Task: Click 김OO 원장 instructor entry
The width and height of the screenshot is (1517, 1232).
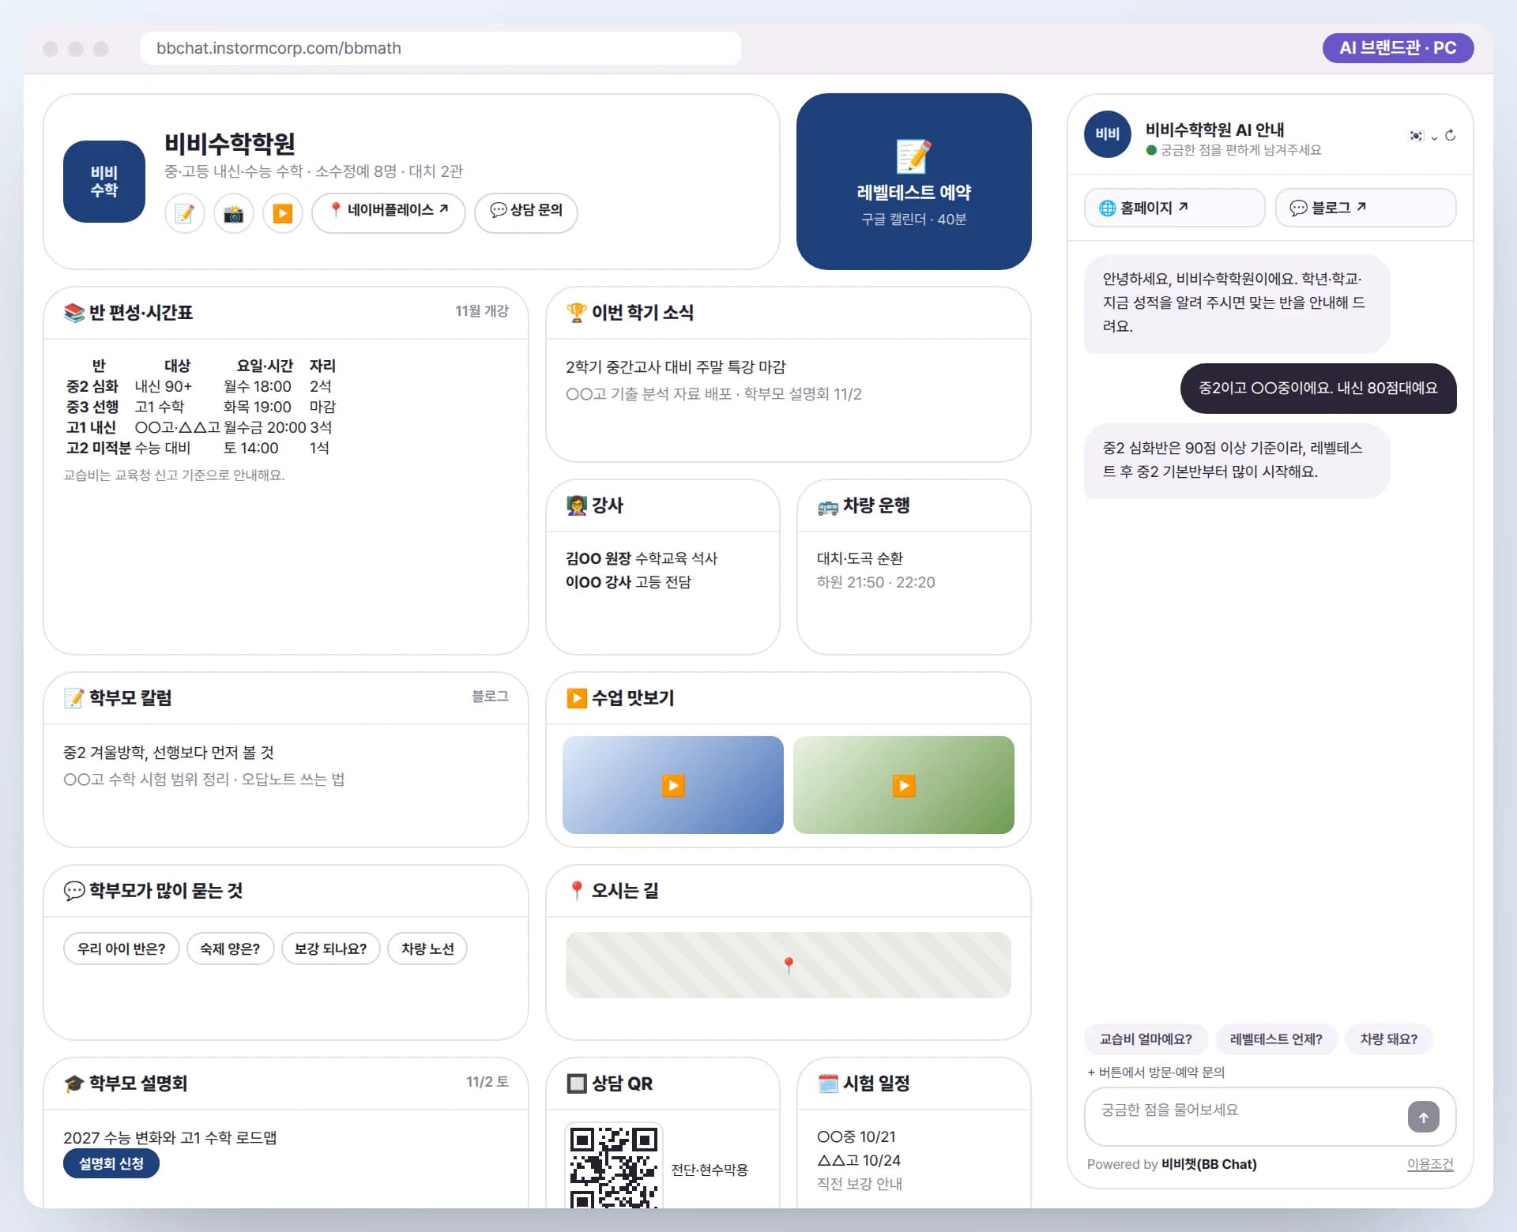Action: (x=642, y=558)
